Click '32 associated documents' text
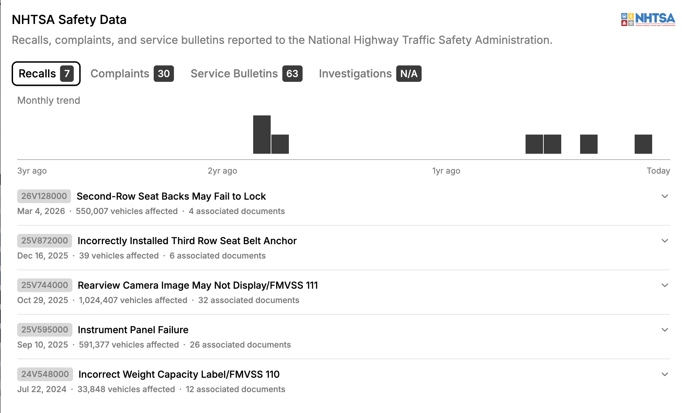 pos(249,300)
